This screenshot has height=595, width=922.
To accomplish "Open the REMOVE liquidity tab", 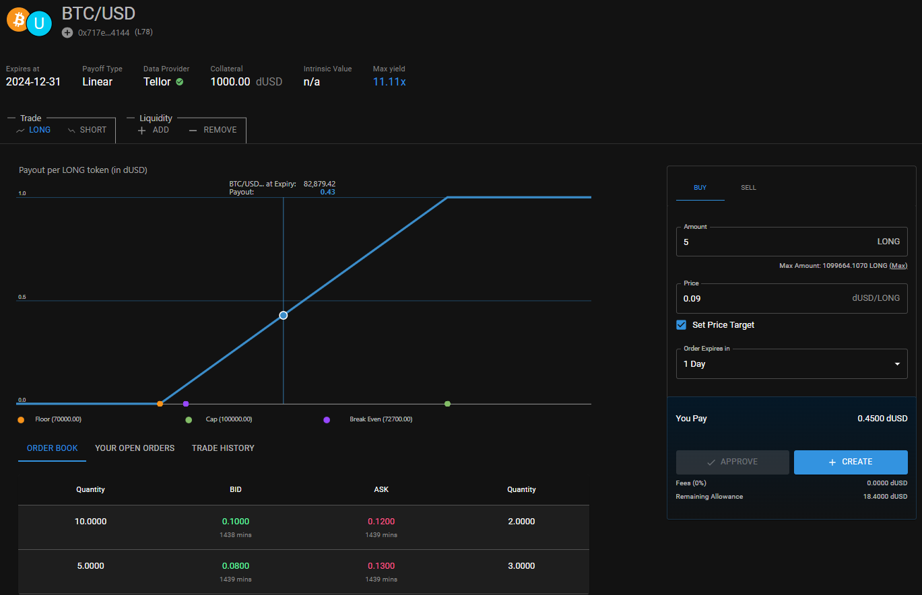I will (213, 130).
